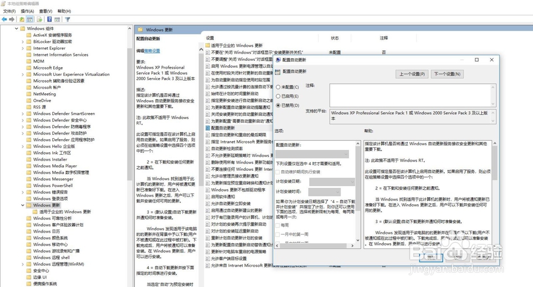Open the 文件(F) menu
The height and width of the screenshot is (287, 533).
[x=9, y=11]
